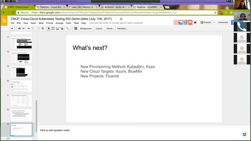This screenshot has height=141, width=251.
Task: Select slide 21 thumbnail
Action: [x=21, y=101]
